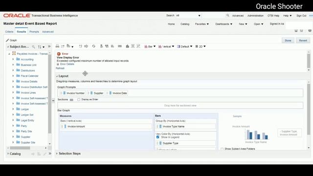
Task: Select the Invoice Lines folder
Action: click(28, 92)
